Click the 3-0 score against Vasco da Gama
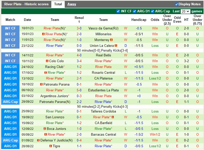Viewport: 204px width, 150px height. click(79, 28)
